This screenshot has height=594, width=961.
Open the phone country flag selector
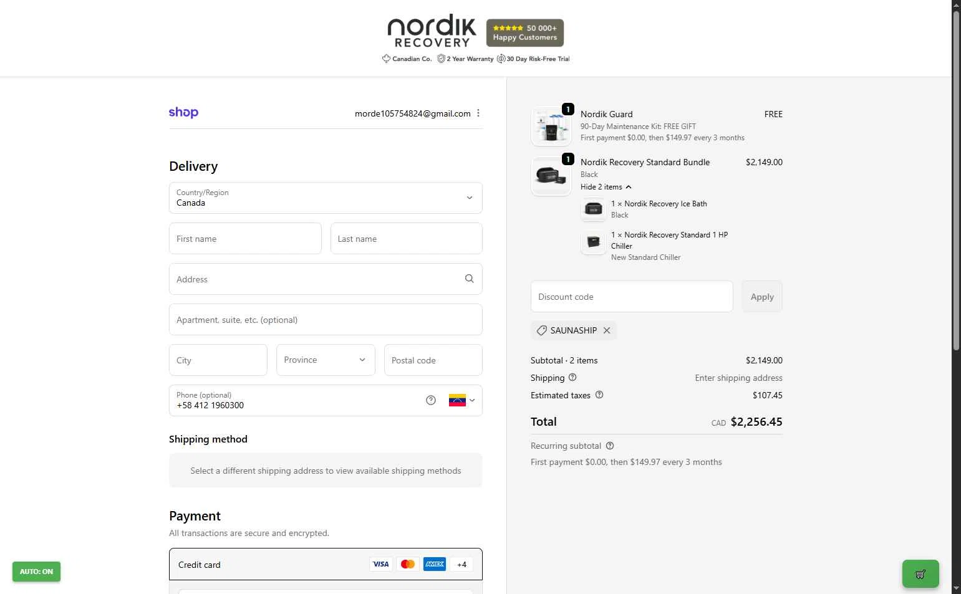[x=462, y=400]
